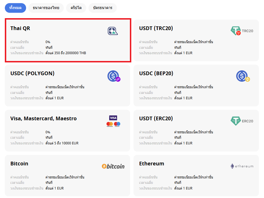
Task: Open the USDC (BEP20) title
Action: pos(156,73)
